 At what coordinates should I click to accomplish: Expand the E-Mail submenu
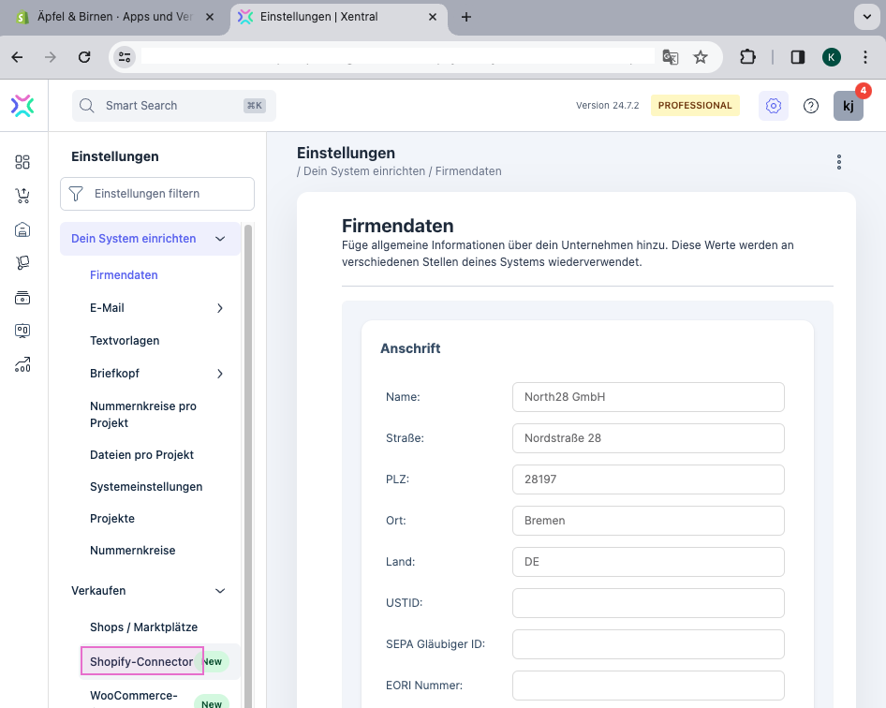click(x=220, y=308)
